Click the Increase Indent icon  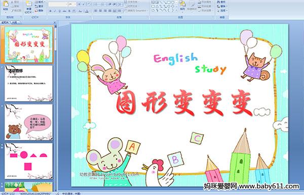point(115,4)
